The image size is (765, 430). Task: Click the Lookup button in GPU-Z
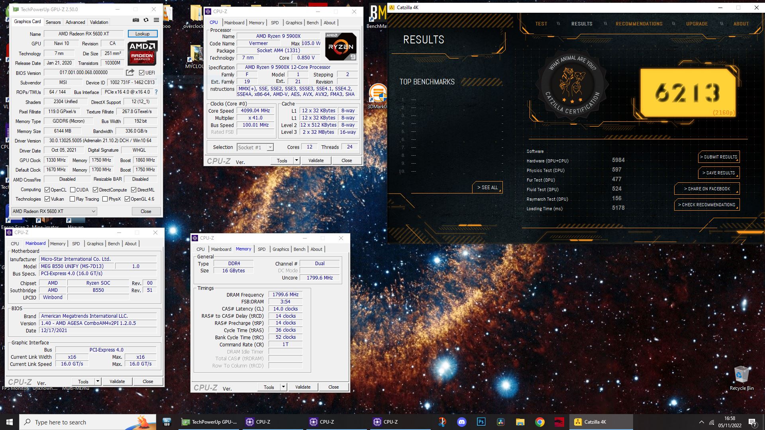[x=143, y=34]
